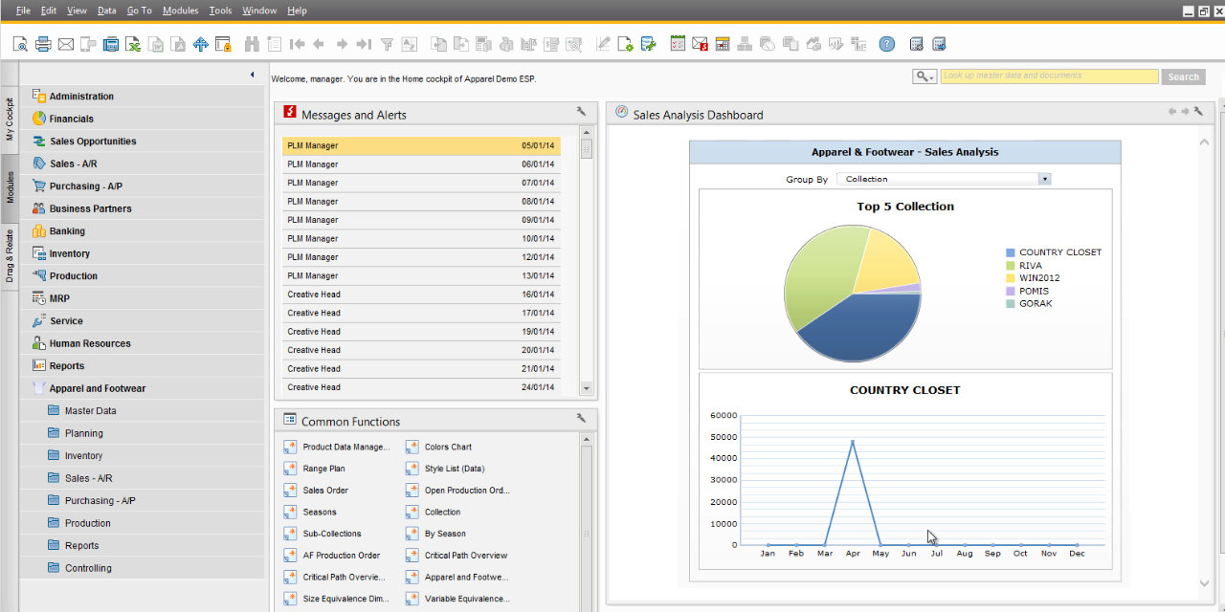
Task: Click the envelope email icon in toolbar
Action: coord(66,44)
